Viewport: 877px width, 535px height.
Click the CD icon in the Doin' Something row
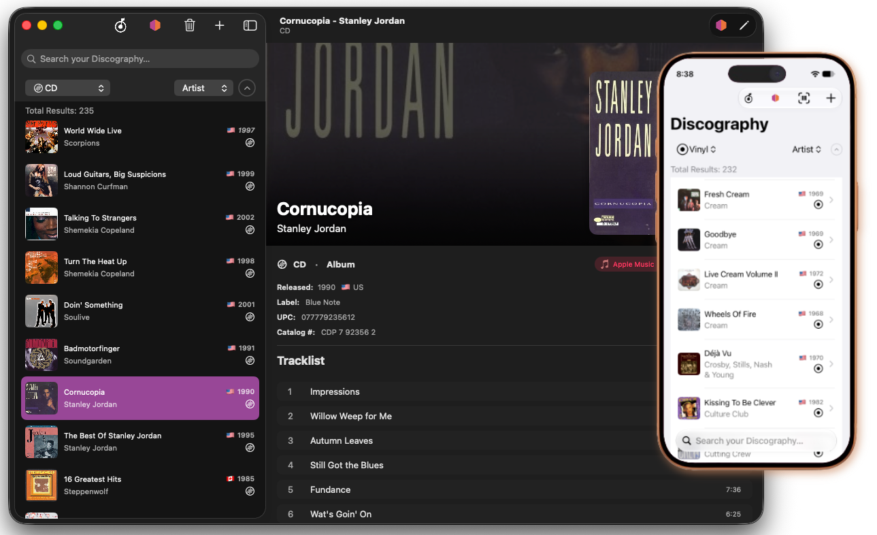pos(250,317)
